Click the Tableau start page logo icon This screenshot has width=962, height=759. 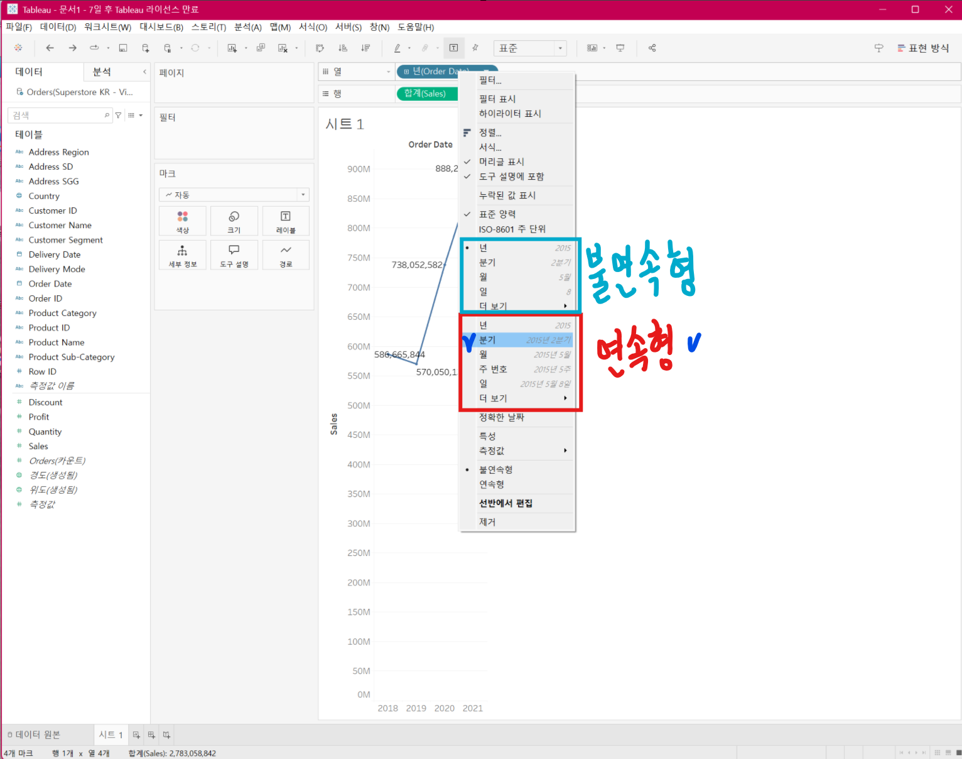pos(18,48)
